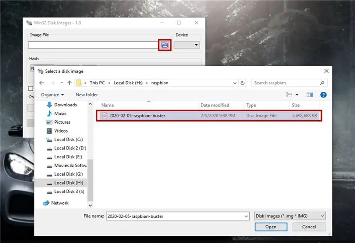Create a New folder
The image size is (355, 243).
coord(87,94)
